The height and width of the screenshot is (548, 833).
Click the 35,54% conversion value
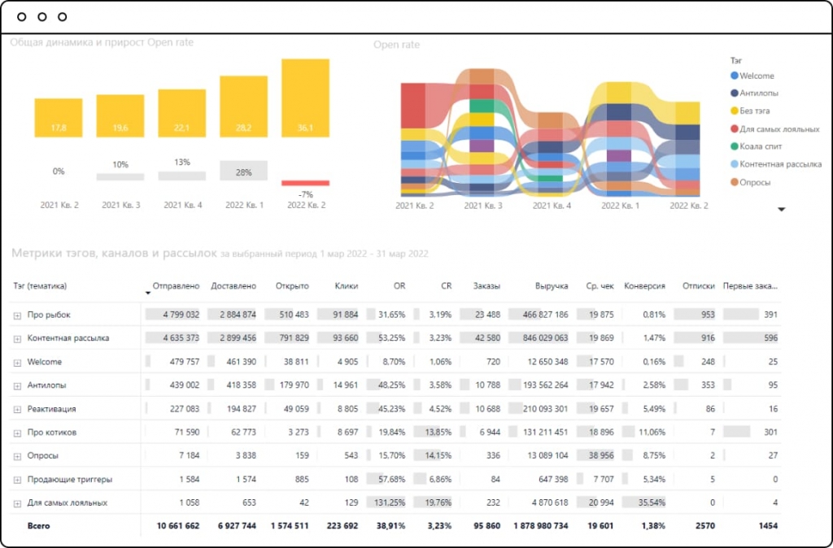tap(652, 502)
